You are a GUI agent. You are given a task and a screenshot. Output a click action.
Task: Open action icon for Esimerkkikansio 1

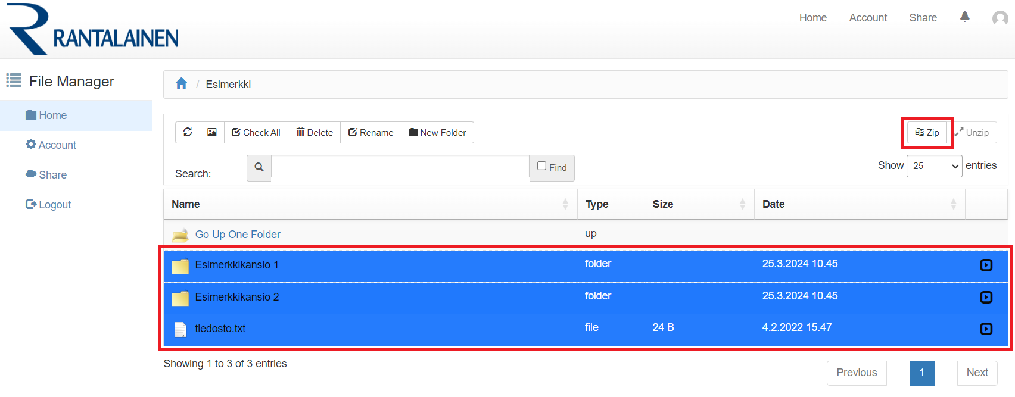pos(986,265)
